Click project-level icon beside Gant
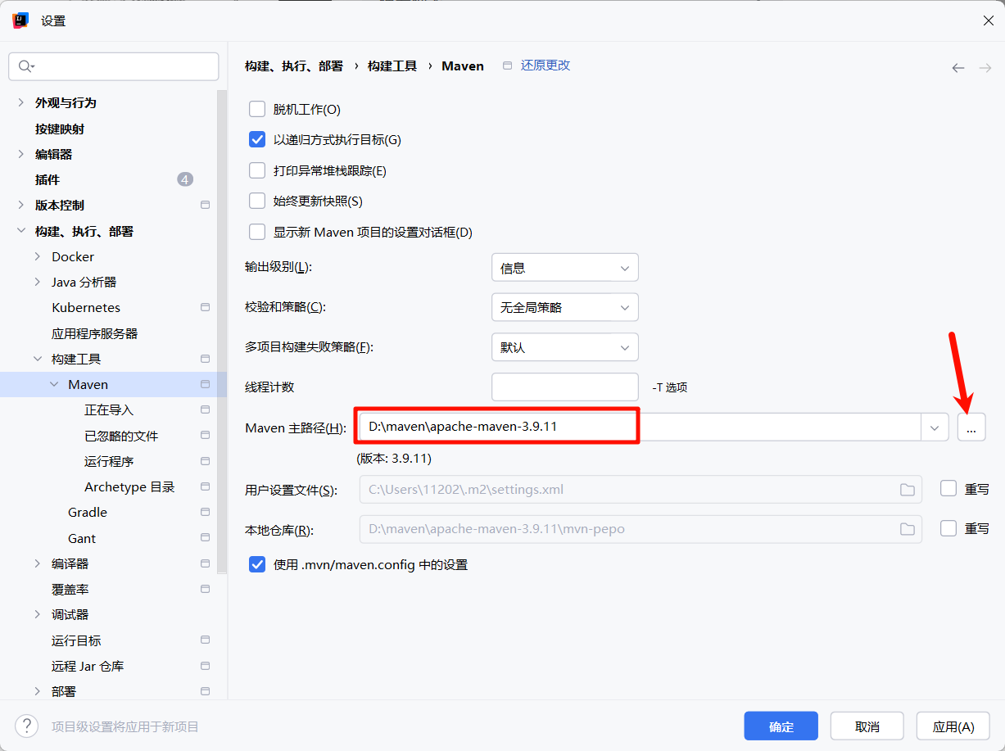The width and height of the screenshot is (1005, 751). 205,538
